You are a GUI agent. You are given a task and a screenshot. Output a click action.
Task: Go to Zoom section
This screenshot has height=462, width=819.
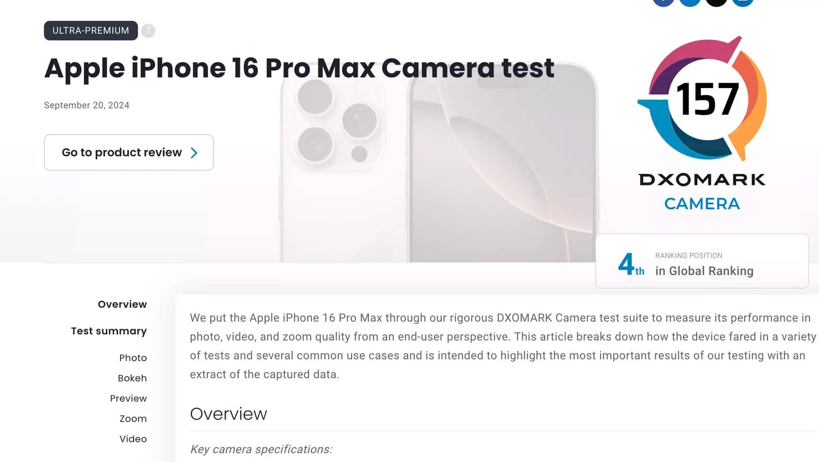[x=133, y=419]
